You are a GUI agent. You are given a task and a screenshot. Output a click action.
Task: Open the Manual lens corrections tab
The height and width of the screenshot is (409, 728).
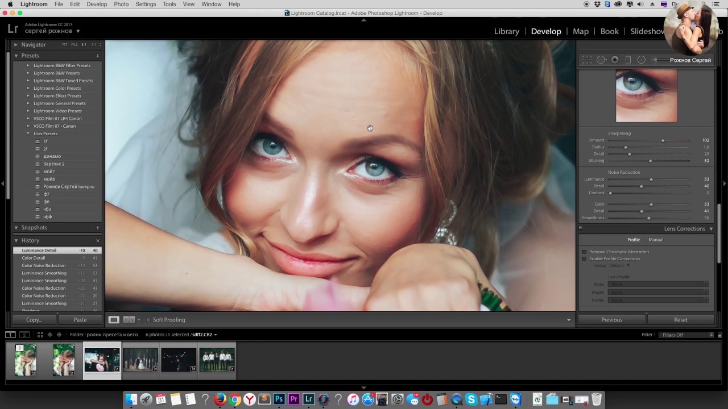pos(655,240)
